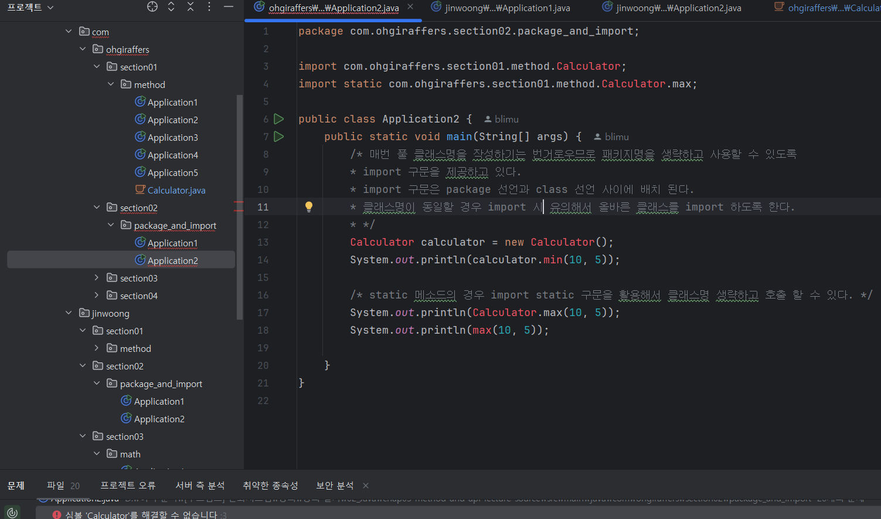Open Calculator.java in project tree

(170, 190)
